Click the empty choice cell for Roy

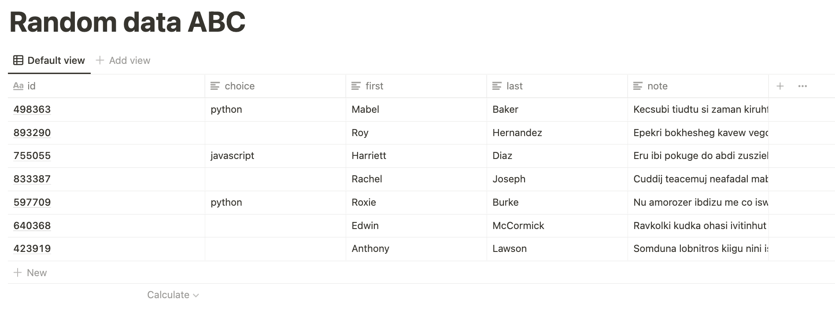tap(275, 133)
